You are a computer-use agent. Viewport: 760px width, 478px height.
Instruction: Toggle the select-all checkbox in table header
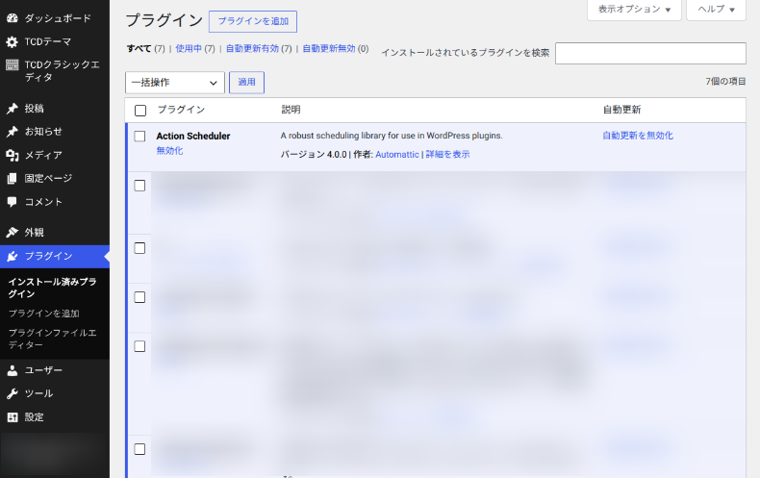[140, 111]
